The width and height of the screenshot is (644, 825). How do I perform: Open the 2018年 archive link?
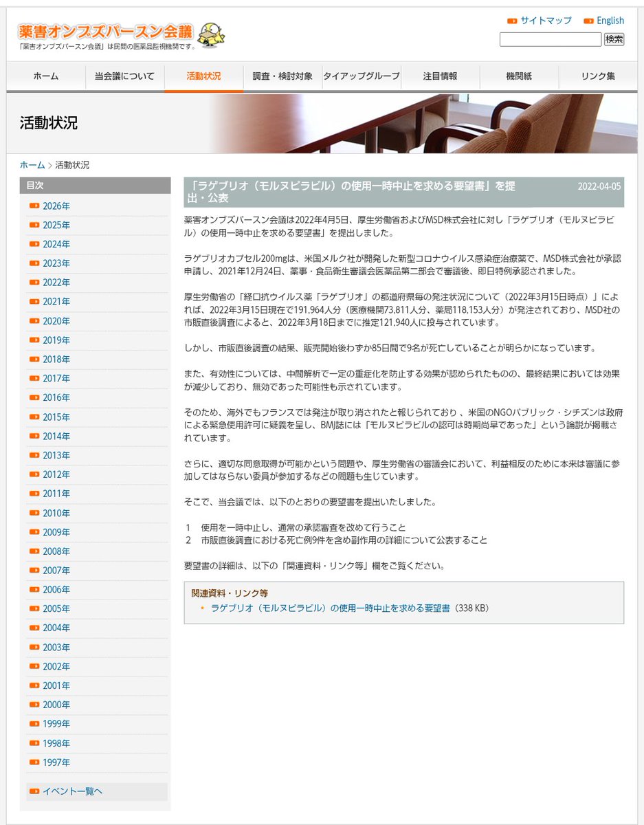click(56, 360)
